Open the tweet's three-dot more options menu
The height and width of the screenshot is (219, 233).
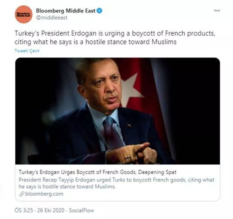point(217,11)
